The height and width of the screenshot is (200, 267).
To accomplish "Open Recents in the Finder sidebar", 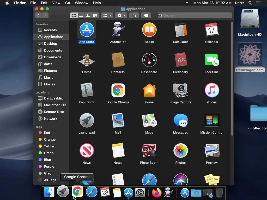I will tap(51, 30).
